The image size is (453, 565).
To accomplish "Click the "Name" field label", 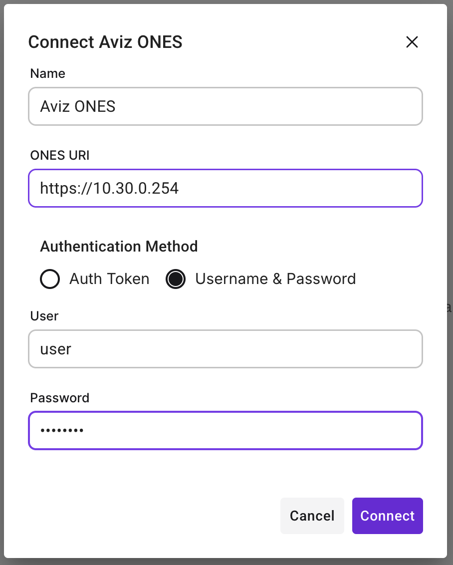I will click(47, 74).
